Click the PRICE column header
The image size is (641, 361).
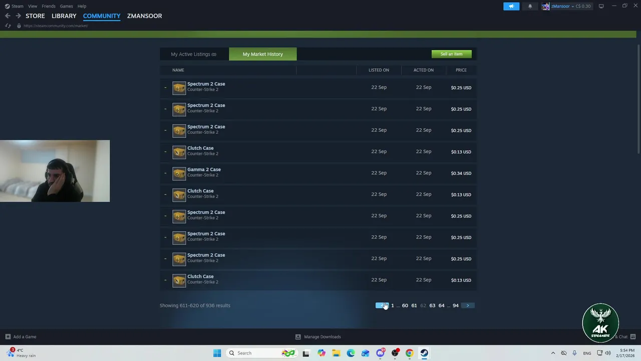coord(461,70)
